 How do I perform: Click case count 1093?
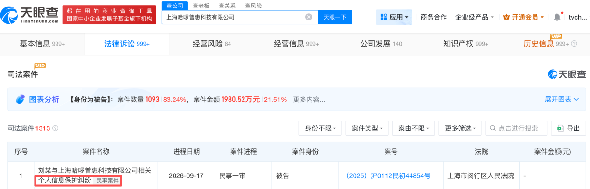point(152,100)
